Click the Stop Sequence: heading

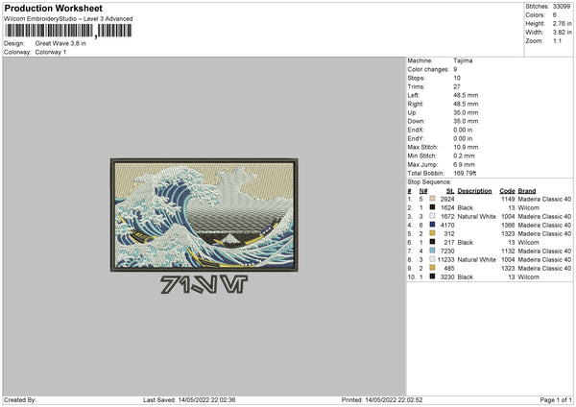point(429,181)
